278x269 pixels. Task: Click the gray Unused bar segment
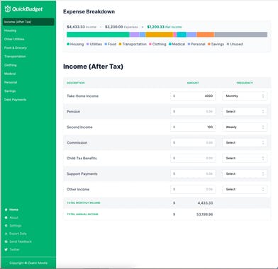pyautogui.click(x=241, y=35)
